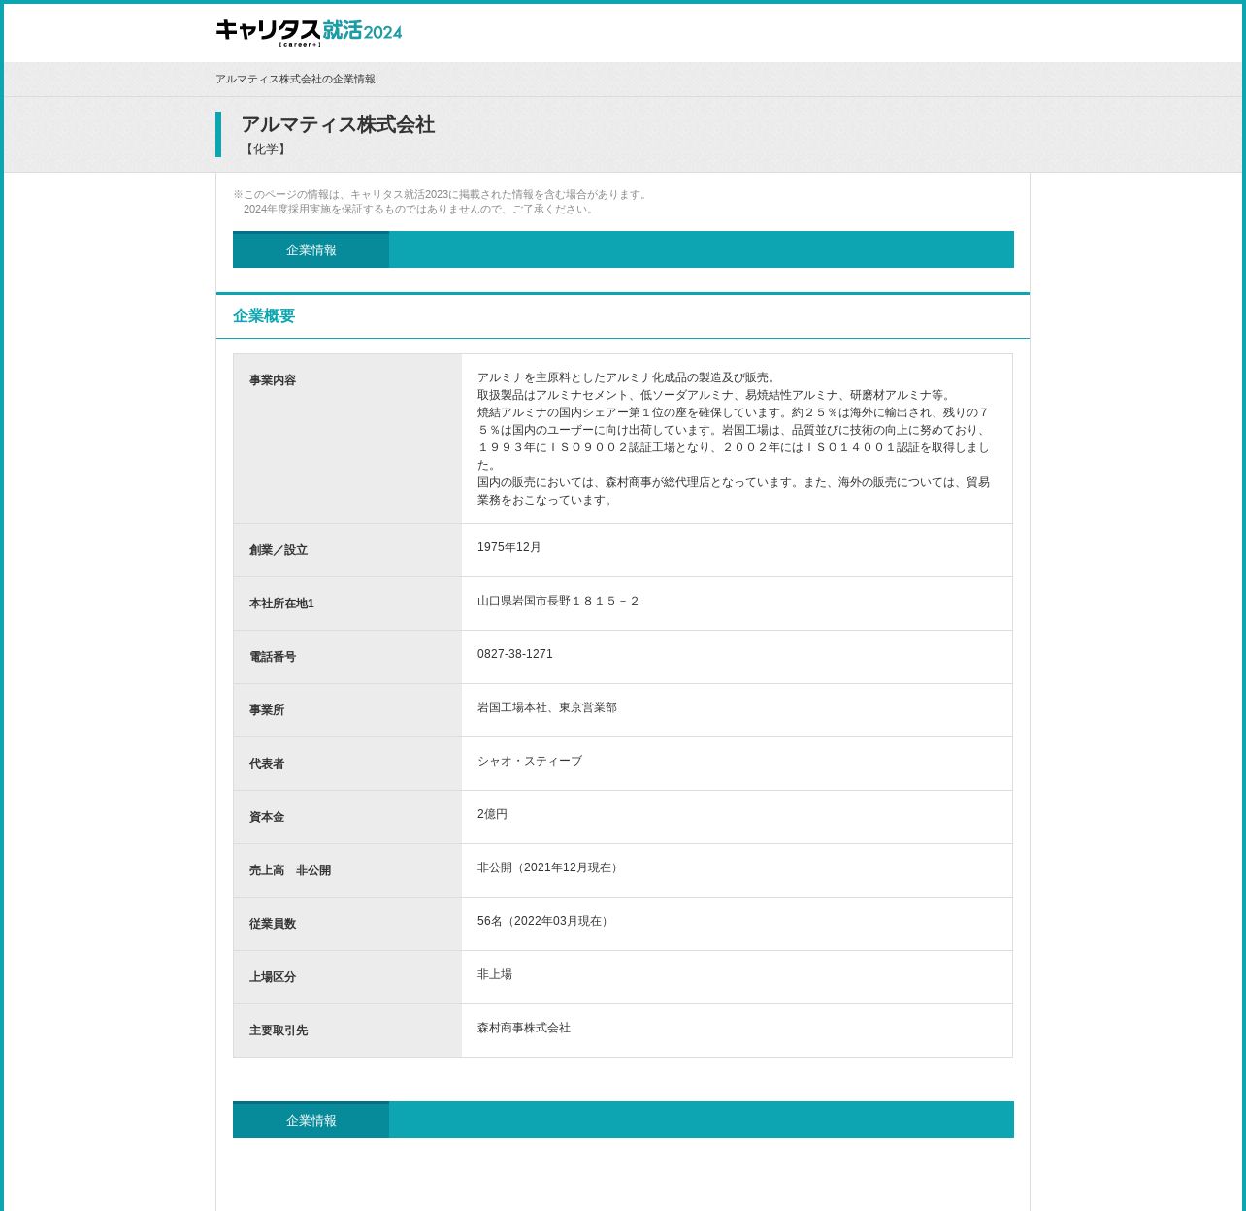The height and width of the screenshot is (1211, 1246).
Task: Select the upper 企業情報 tab
Action: 311,249
